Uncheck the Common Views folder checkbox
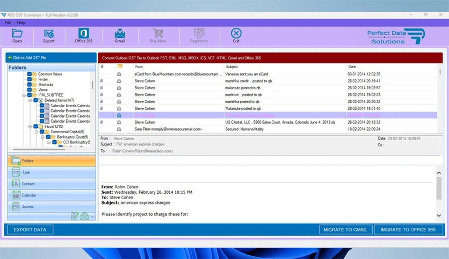This screenshot has height=259, width=449. tap(29, 74)
